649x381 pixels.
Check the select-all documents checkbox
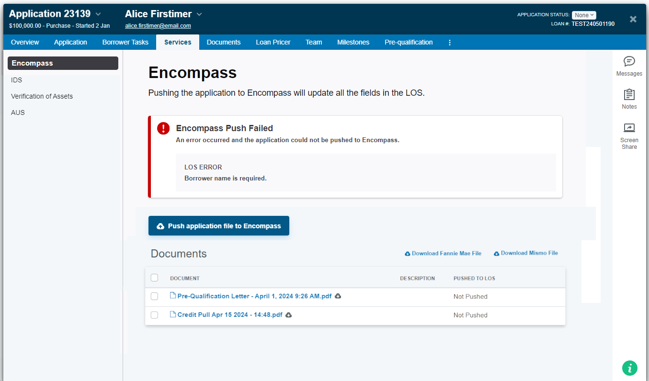click(154, 278)
